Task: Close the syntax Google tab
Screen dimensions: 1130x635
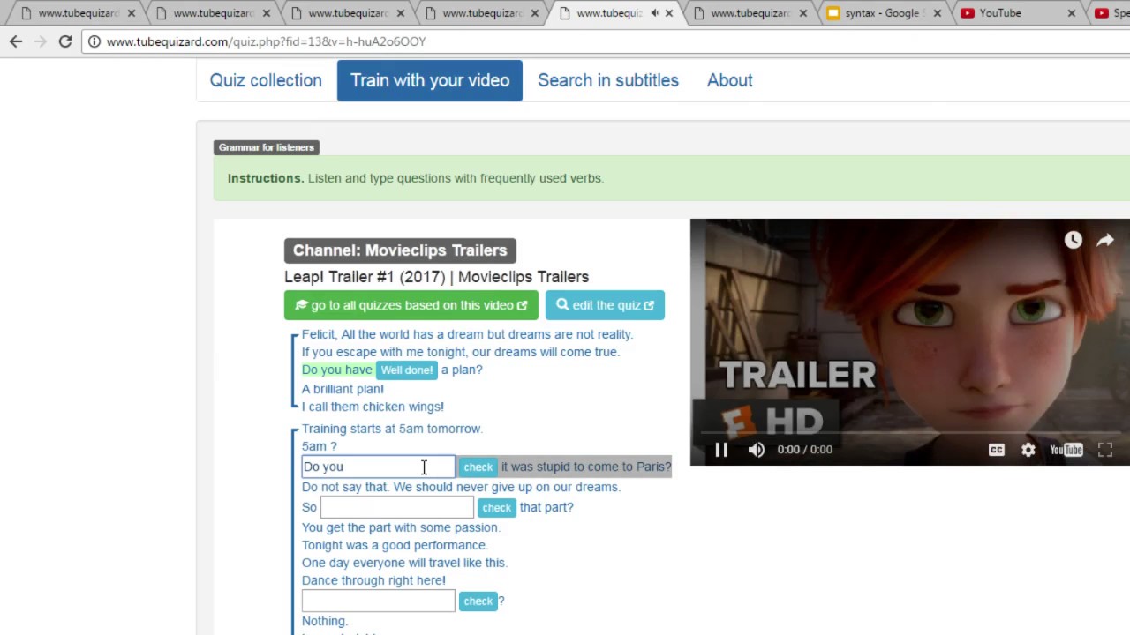Action: pyautogui.click(x=938, y=13)
